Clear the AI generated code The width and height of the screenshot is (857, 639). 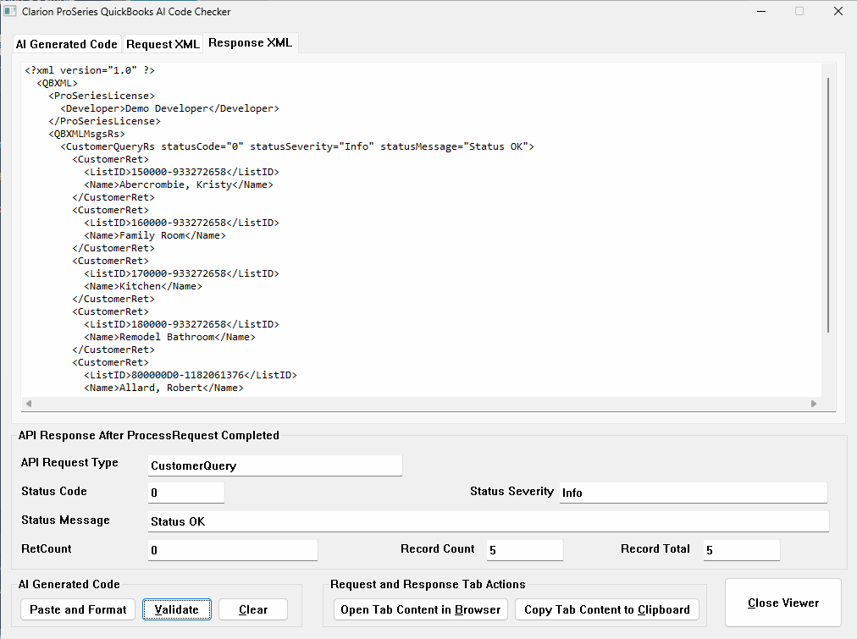(x=252, y=609)
